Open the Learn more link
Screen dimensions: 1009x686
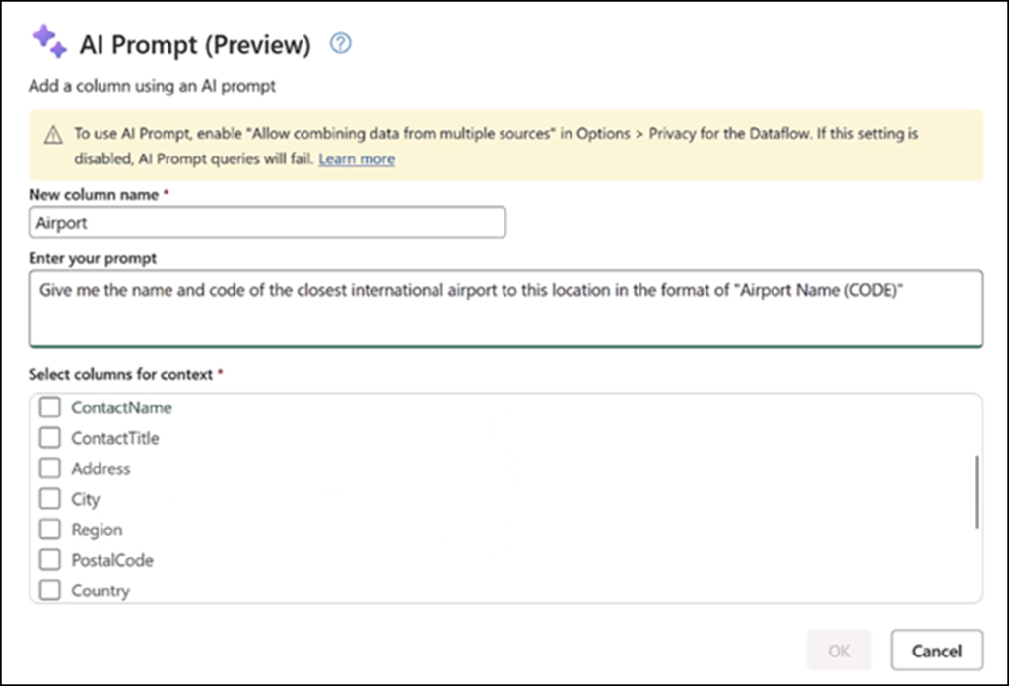[357, 158]
